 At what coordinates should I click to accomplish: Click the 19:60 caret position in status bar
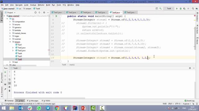tap(164, 104)
